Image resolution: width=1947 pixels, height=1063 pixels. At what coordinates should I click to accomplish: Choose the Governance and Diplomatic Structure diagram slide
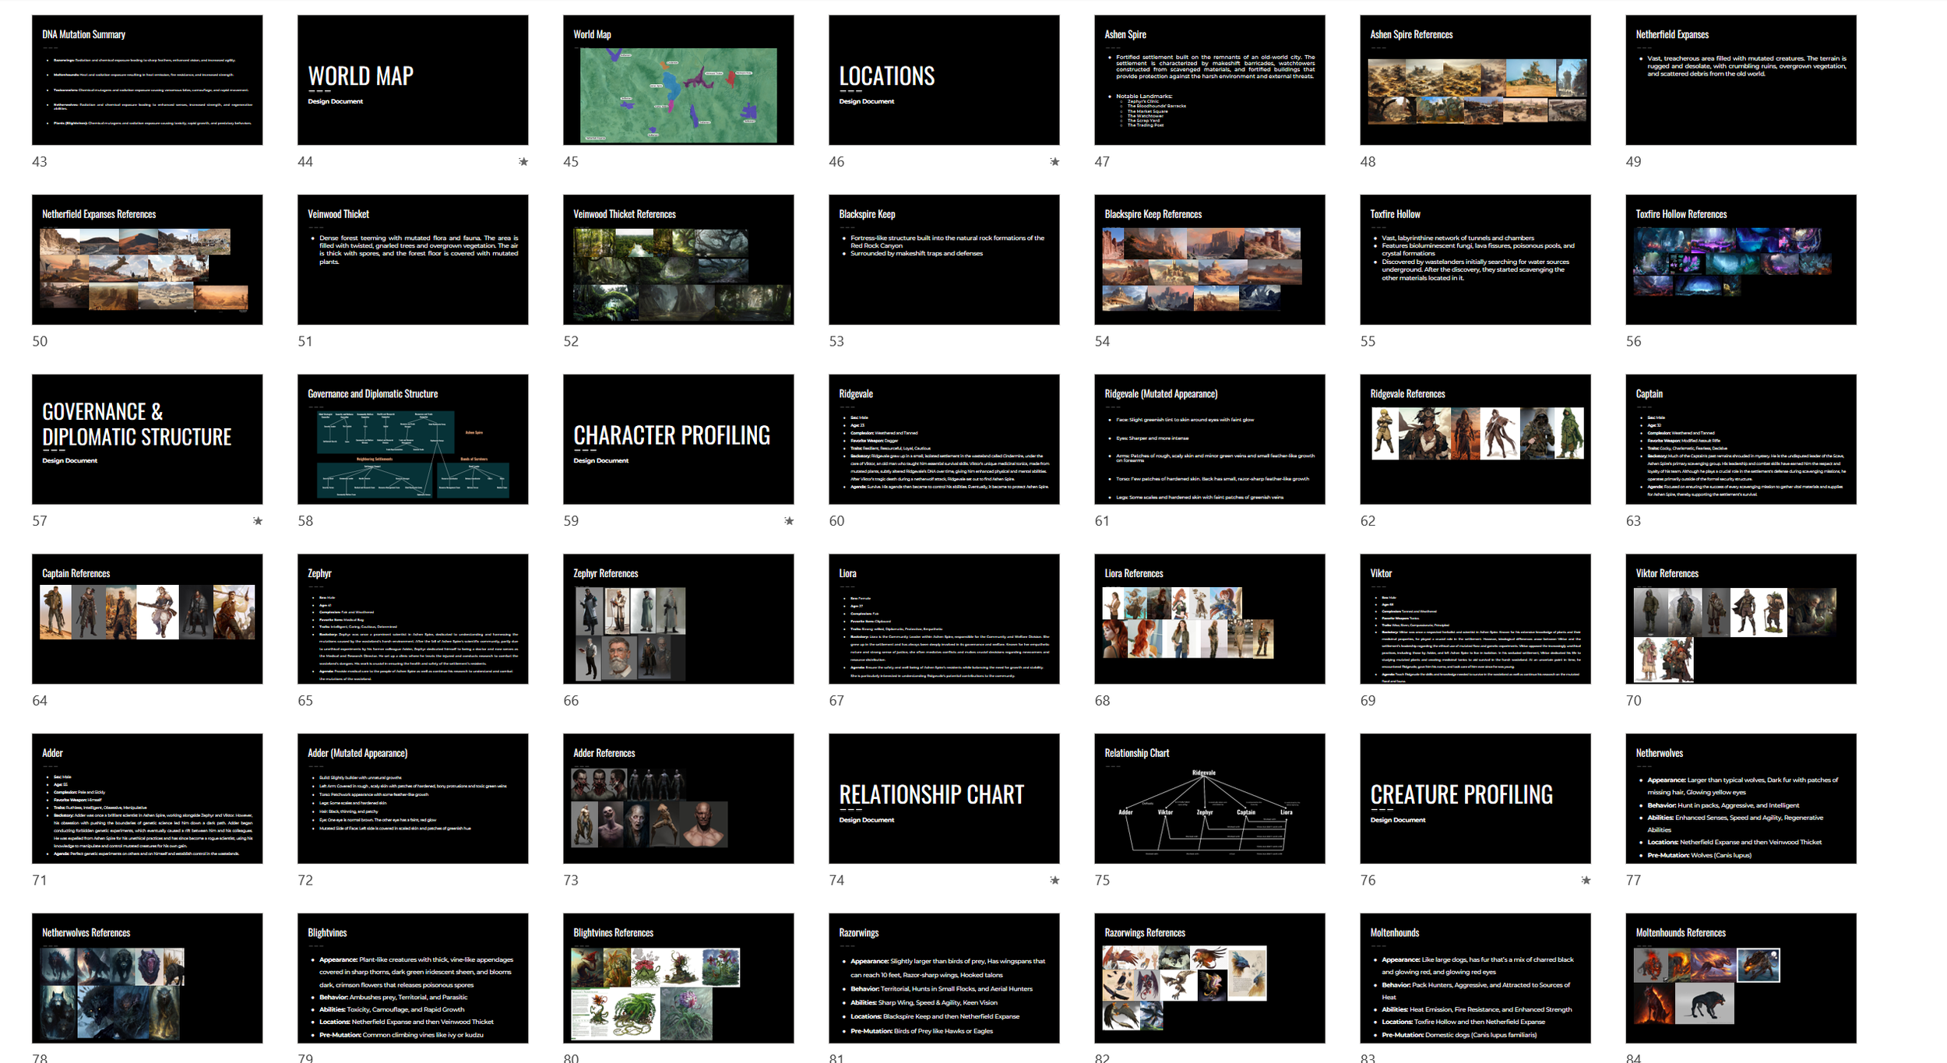[413, 439]
